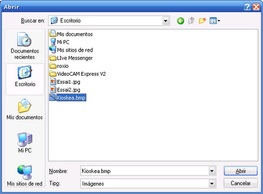The height and width of the screenshot is (194, 263).
Task: Click the Cancelar button
Action: click(240, 183)
